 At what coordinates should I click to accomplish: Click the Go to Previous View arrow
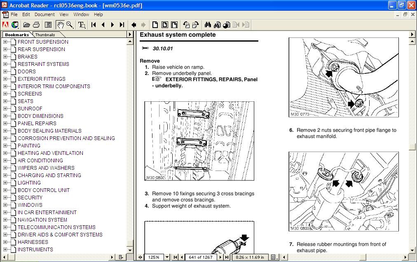point(134,25)
